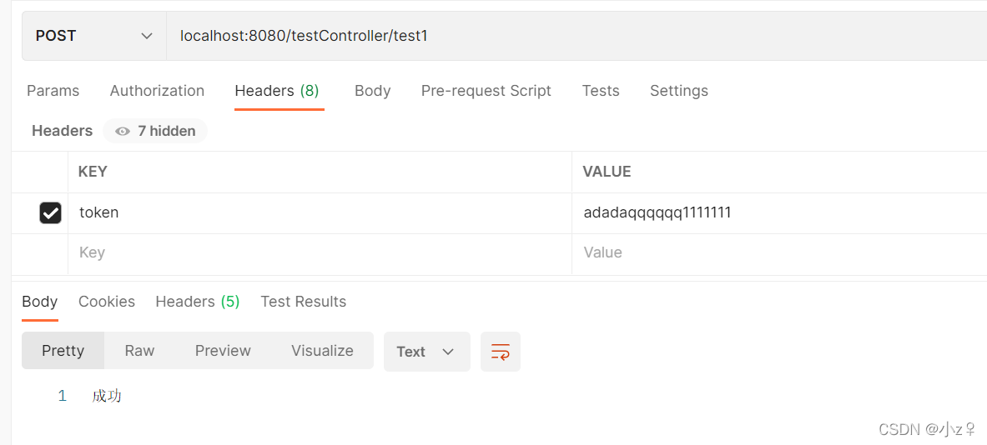Select the request Body tab

(x=373, y=91)
